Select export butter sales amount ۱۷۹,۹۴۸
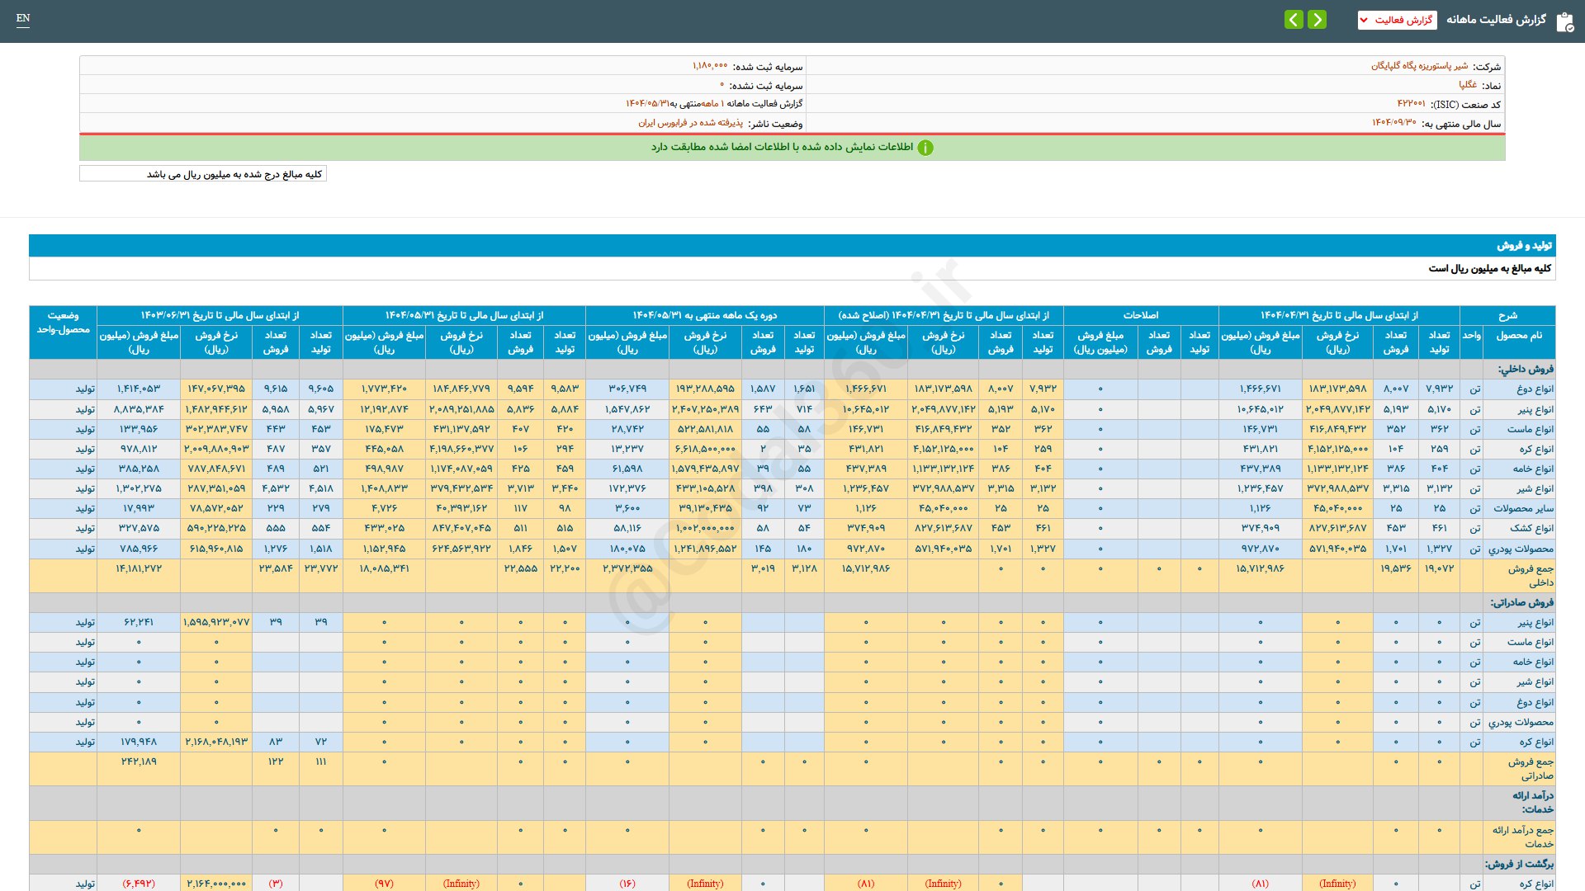The height and width of the screenshot is (891, 1585). tap(139, 742)
